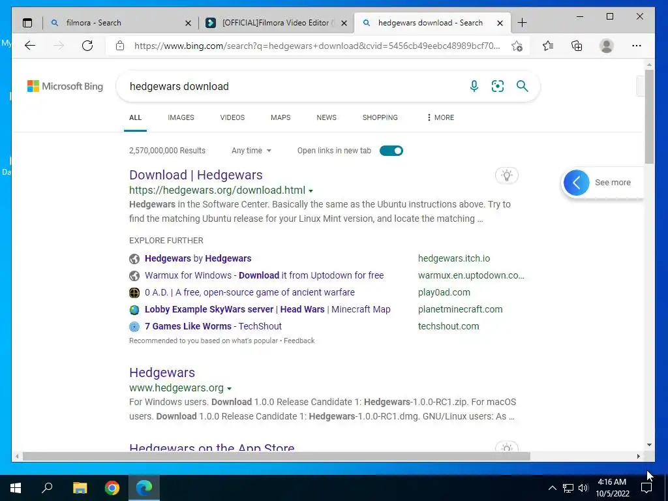Toggle the Open links in new tab switch
This screenshot has height=501, width=668.
pyautogui.click(x=391, y=151)
